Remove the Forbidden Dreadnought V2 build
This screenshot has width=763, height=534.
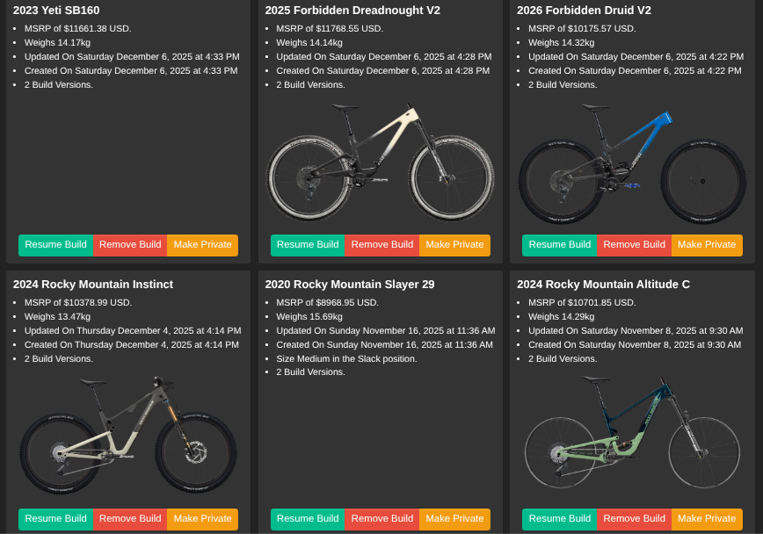coord(382,245)
